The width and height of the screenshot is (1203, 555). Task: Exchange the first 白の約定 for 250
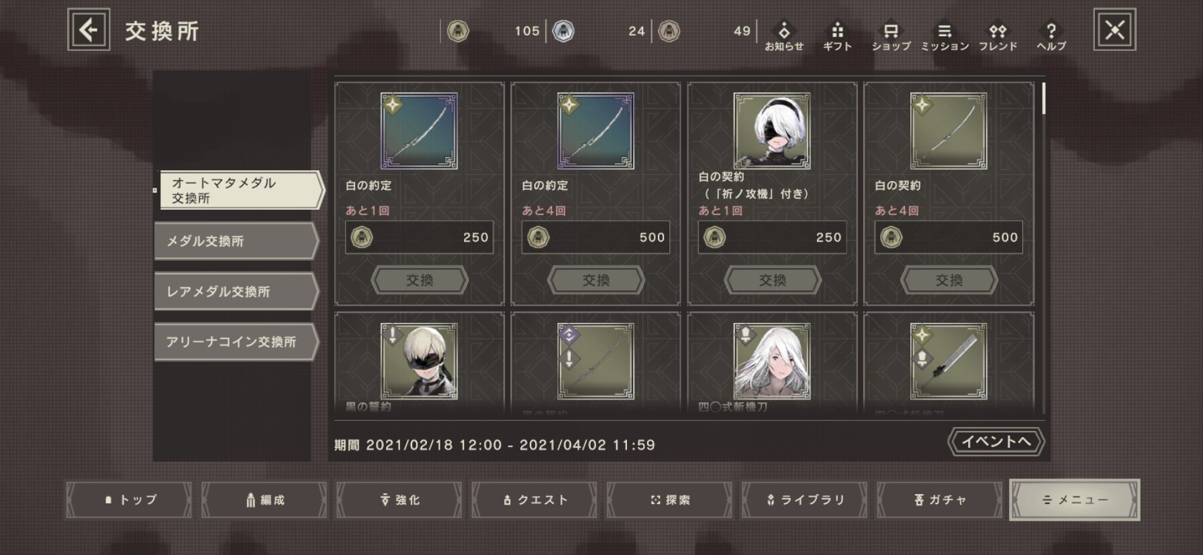point(420,280)
